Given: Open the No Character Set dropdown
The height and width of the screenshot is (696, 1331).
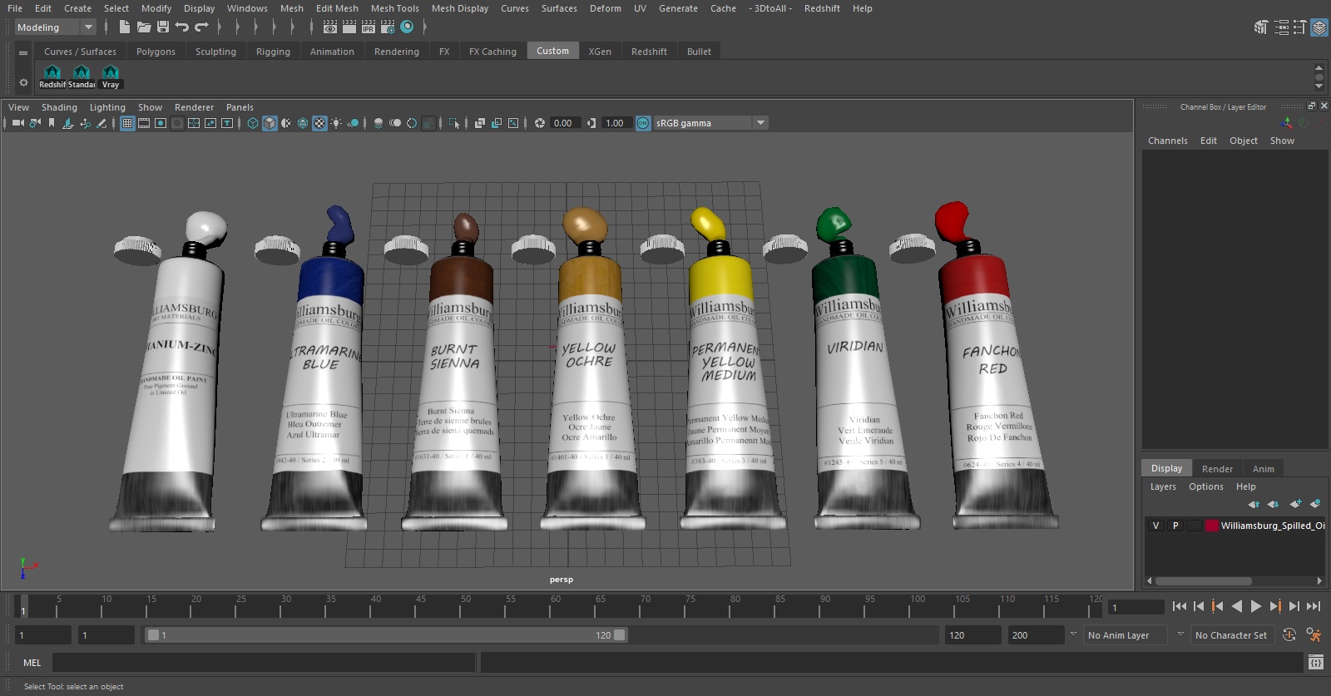Looking at the screenshot, I should pyautogui.click(x=1231, y=635).
